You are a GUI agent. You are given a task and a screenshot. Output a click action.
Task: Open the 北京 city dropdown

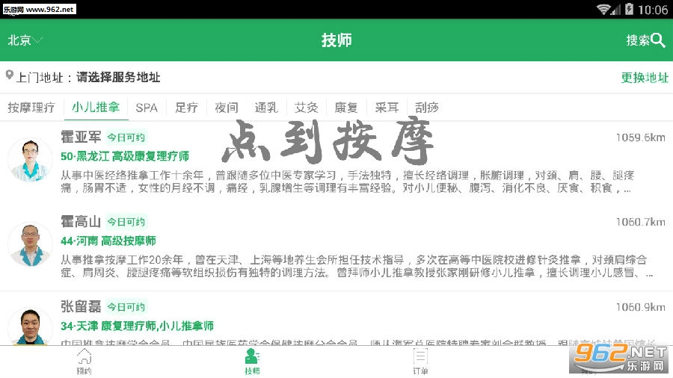point(25,40)
